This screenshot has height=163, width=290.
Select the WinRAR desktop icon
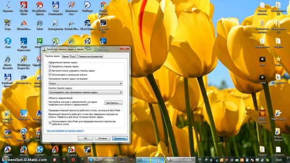(x=8, y=134)
